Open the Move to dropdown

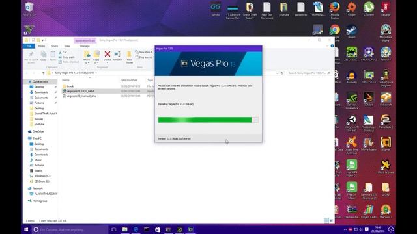(87, 57)
